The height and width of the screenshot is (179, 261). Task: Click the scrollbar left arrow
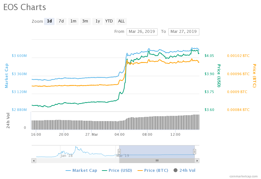pyautogui.click(x=34, y=160)
